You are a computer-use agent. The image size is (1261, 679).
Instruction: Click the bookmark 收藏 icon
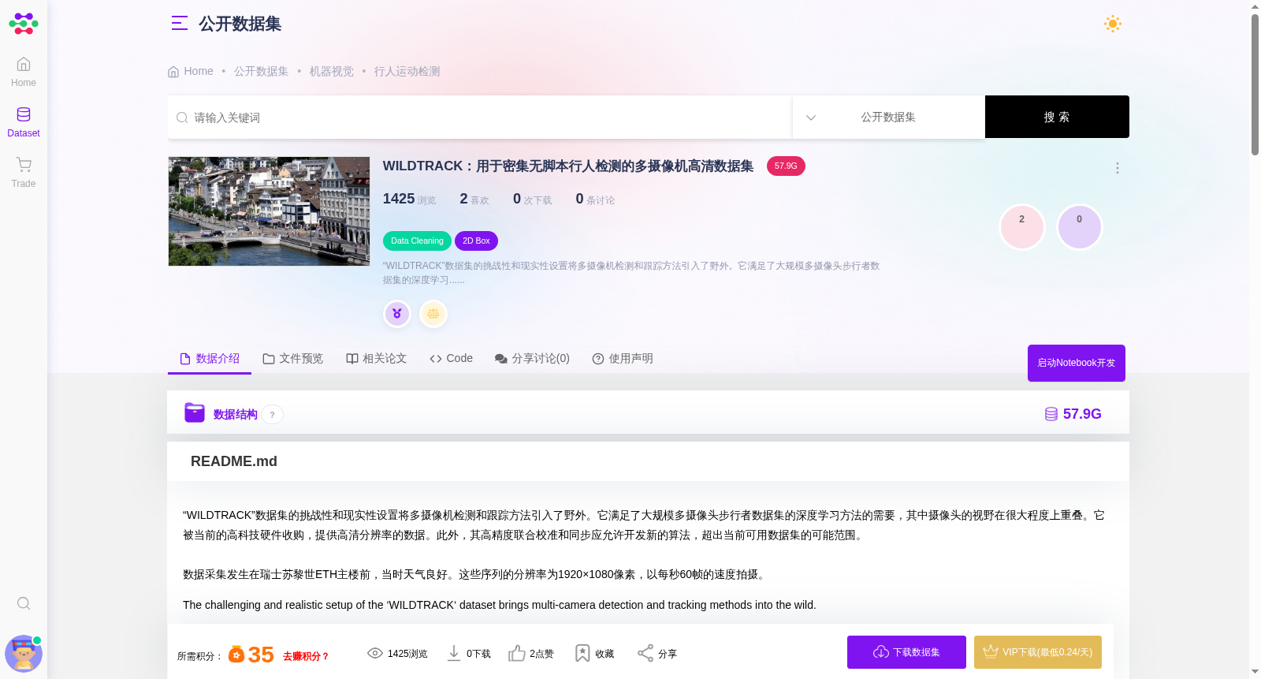coord(582,653)
